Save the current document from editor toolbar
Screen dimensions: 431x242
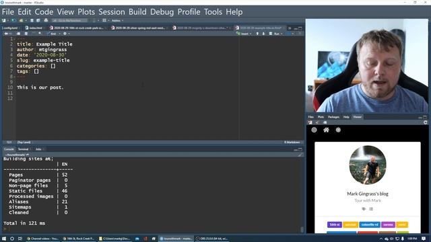point(26,34)
